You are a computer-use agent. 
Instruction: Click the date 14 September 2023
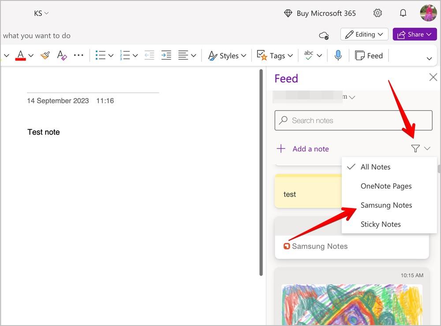pyautogui.click(x=58, y=101)
